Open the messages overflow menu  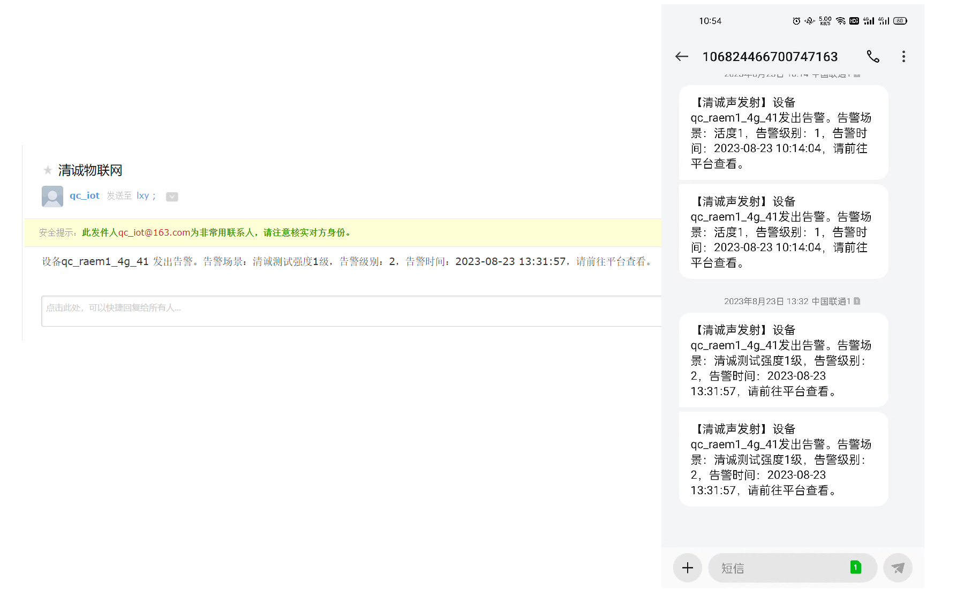[903, 56]
